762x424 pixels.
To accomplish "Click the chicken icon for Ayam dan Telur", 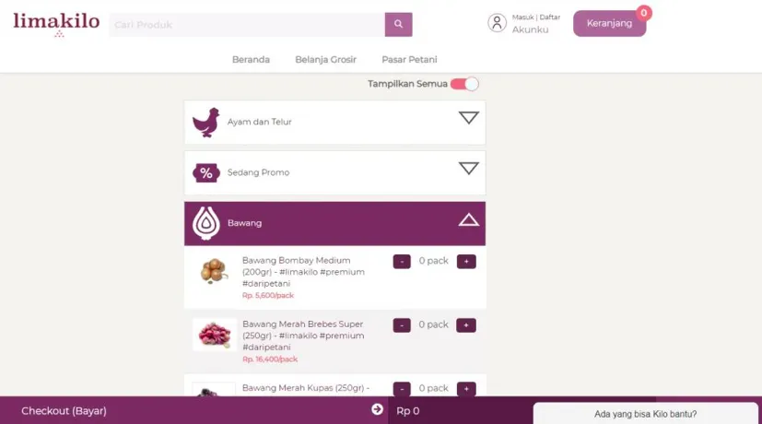I will pyautogui.click(x=206, y=123).
